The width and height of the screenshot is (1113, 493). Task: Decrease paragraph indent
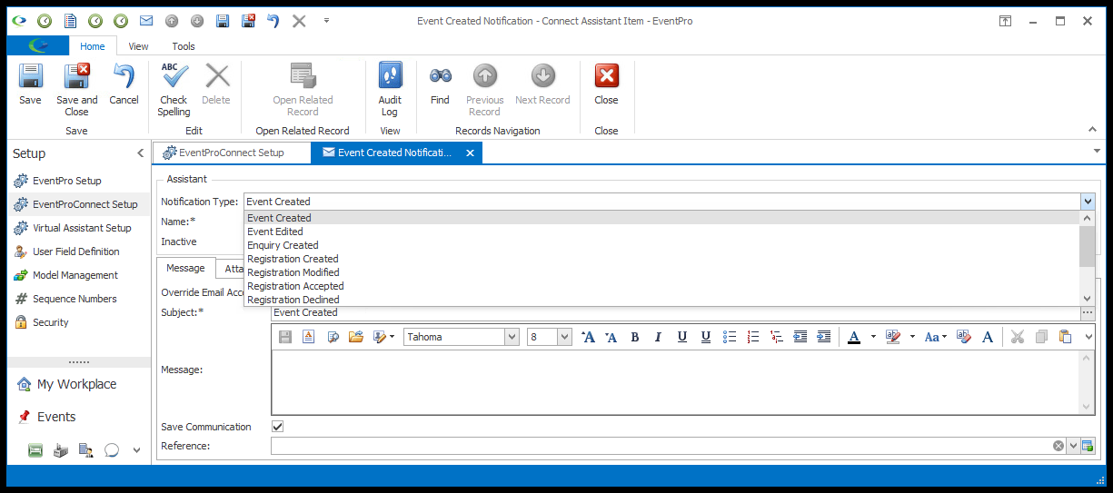(800, 337)
